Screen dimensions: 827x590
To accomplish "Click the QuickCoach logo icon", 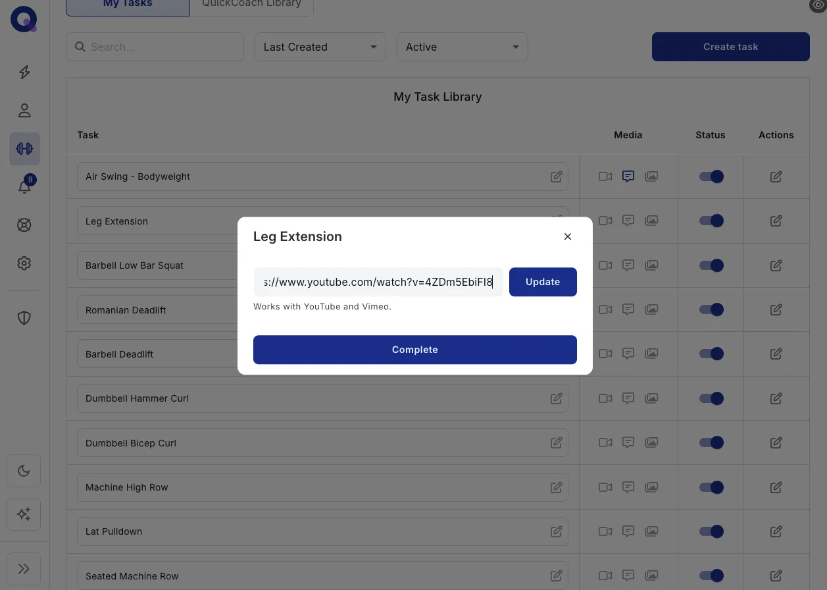I will click(24, 18).
